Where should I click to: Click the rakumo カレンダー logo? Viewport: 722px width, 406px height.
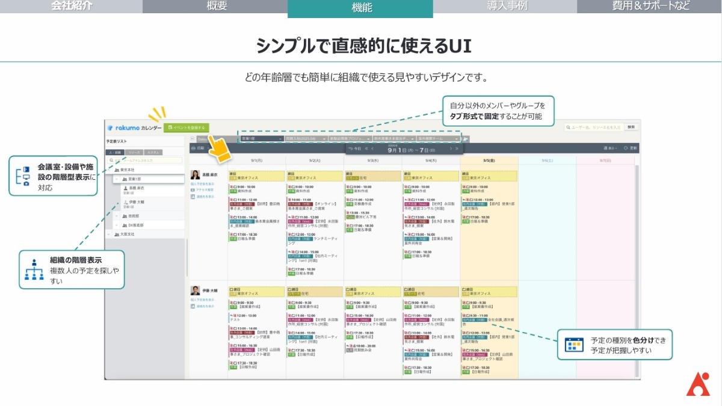[x=134, y=128]
